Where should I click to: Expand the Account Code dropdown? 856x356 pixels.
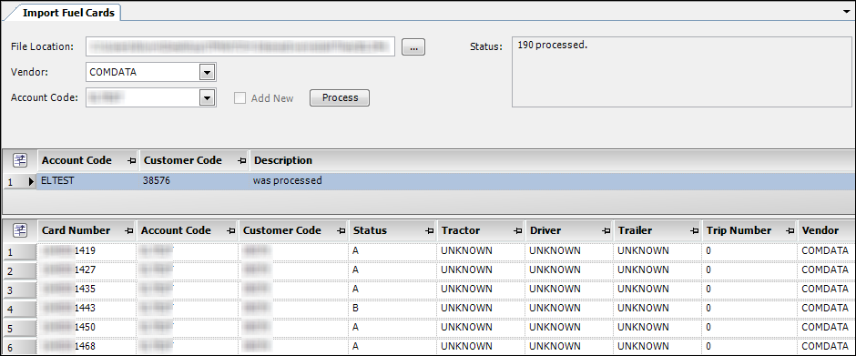(207, 98)
